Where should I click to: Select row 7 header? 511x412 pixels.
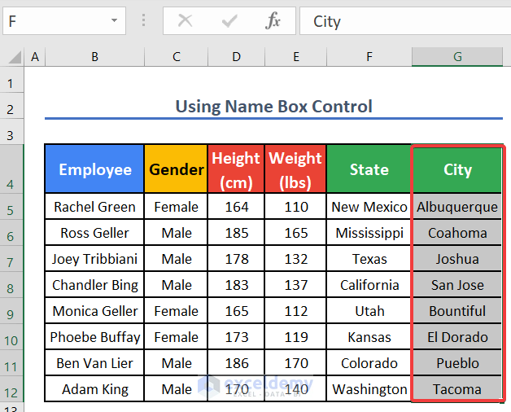pos(11,259)
